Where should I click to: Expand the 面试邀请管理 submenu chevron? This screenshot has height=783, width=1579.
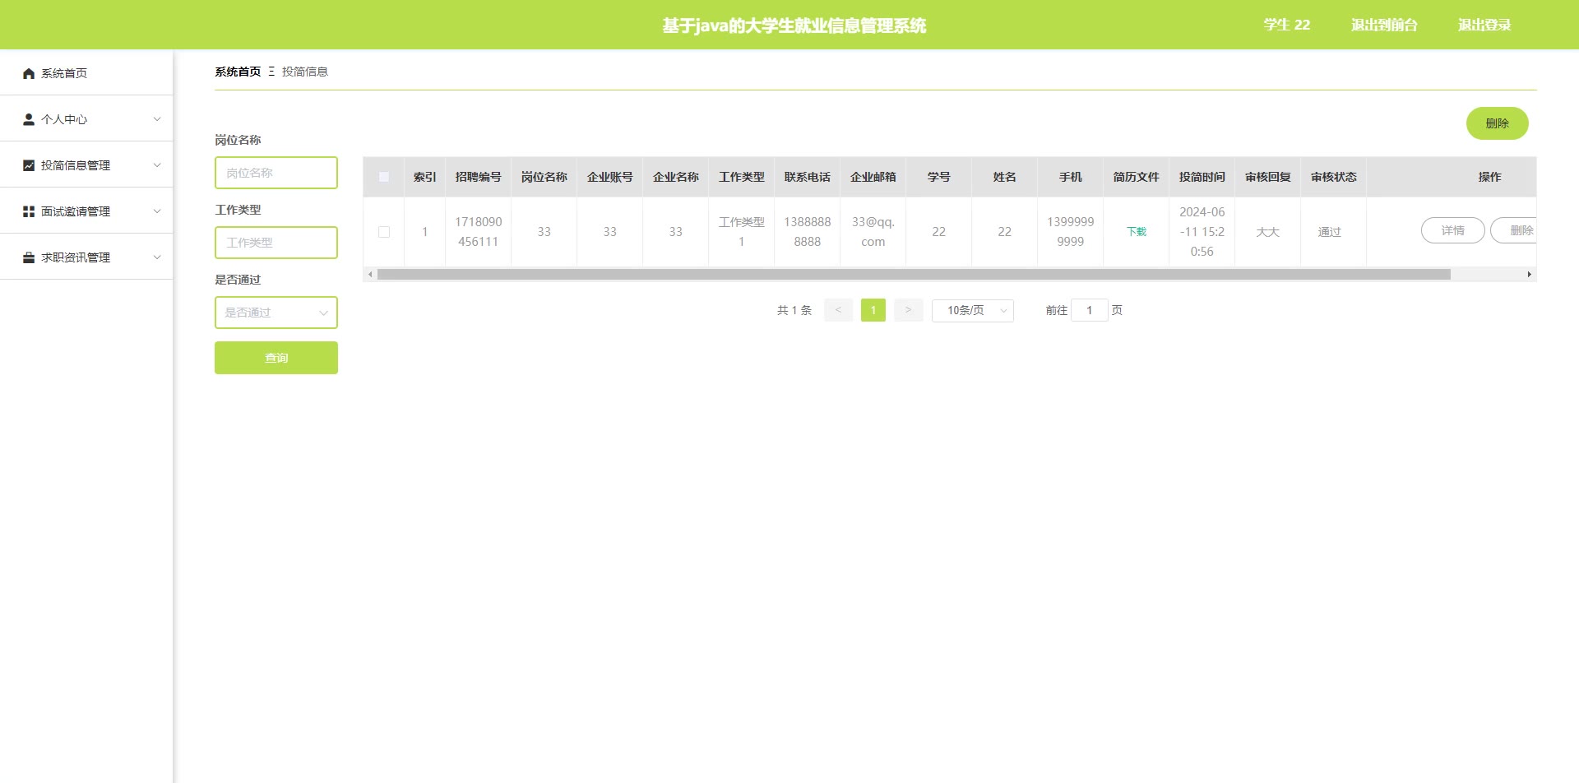[157, 211]
